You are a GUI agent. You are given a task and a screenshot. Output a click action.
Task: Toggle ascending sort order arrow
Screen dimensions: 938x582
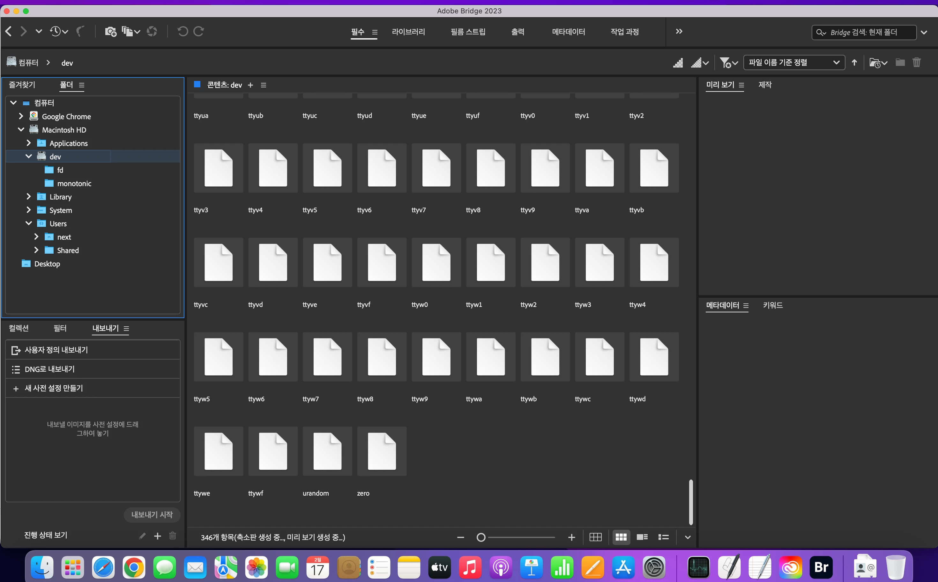(x=854, y=62)
